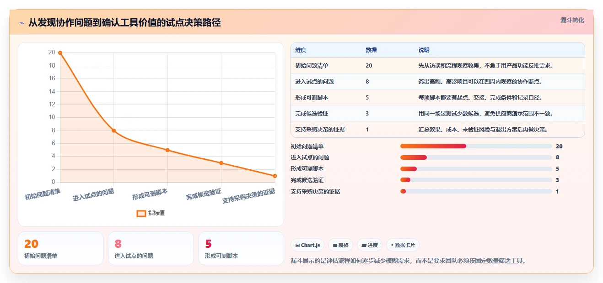Click the 支持采购决策的证据 progress bar

click(476, 192)
